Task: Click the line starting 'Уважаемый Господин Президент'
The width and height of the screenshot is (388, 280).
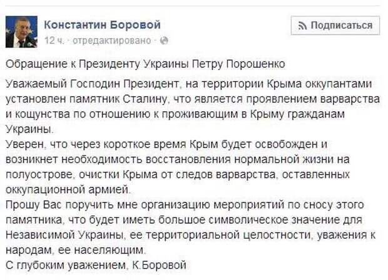Action: point(189,84)
